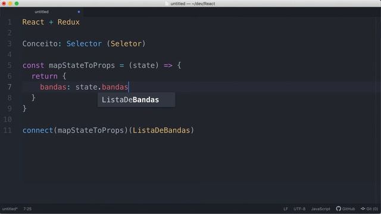Change the JavaScript grammar selector
Viewport: 381px width, 214px height.
coord(320,209)
